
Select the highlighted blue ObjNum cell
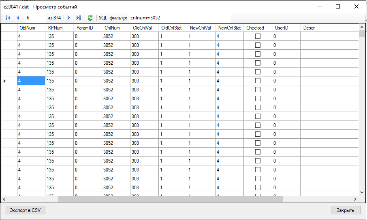31,81
